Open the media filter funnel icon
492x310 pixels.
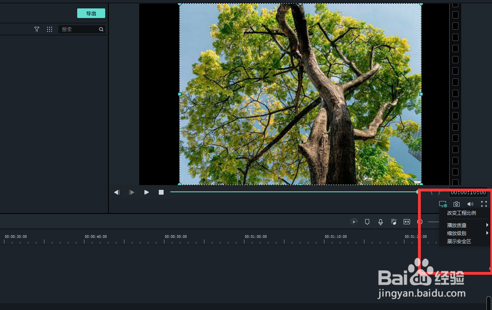(x=37, y=29)
